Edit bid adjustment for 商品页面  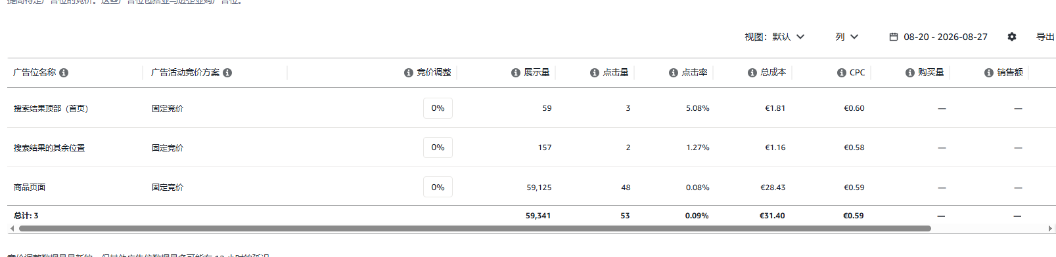[x=438, y=188]
